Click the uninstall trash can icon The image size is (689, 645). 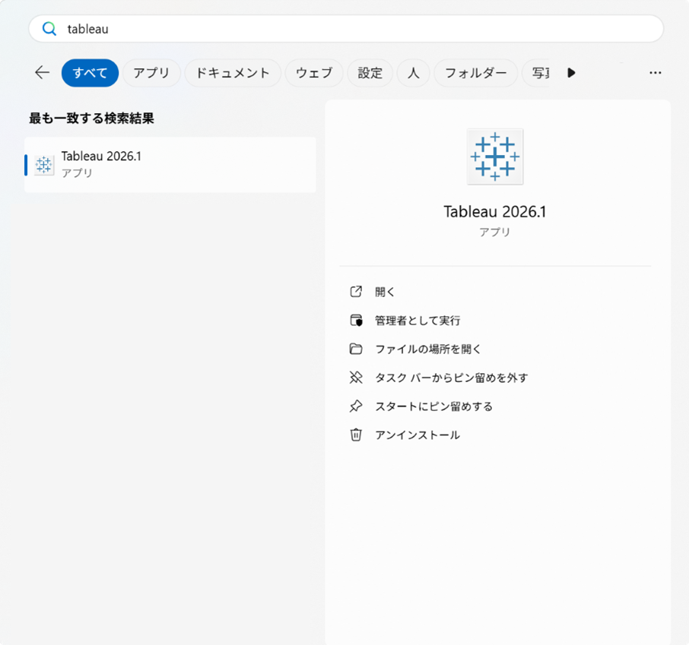(356, 435)
